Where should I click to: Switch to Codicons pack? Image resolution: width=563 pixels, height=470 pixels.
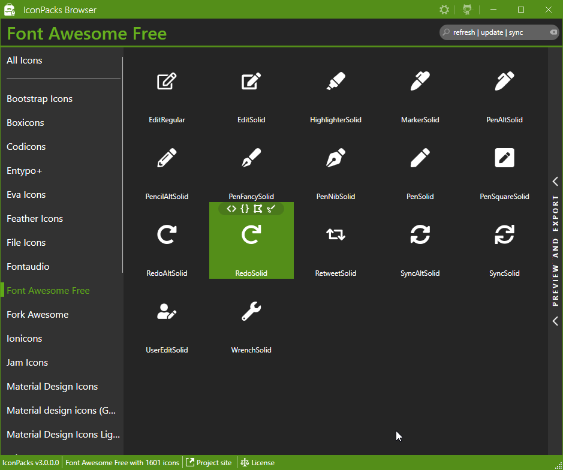tap(26, 147)
